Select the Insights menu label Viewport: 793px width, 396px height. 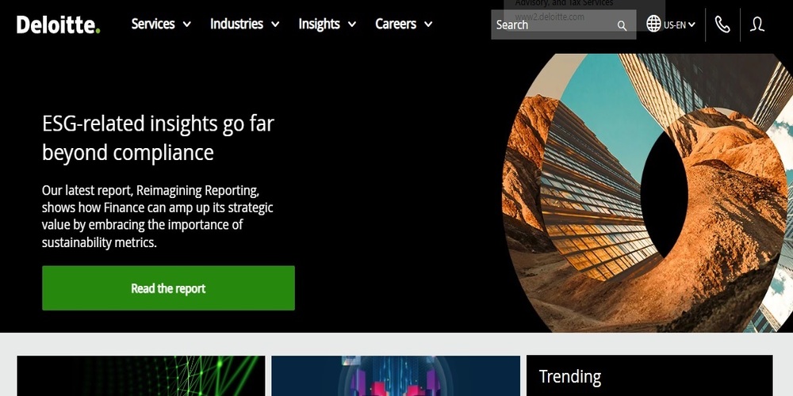(x=319, y=25)
